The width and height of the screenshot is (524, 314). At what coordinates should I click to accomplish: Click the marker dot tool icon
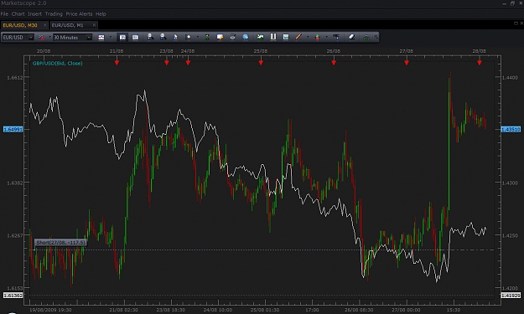click(x=188, y=37)
